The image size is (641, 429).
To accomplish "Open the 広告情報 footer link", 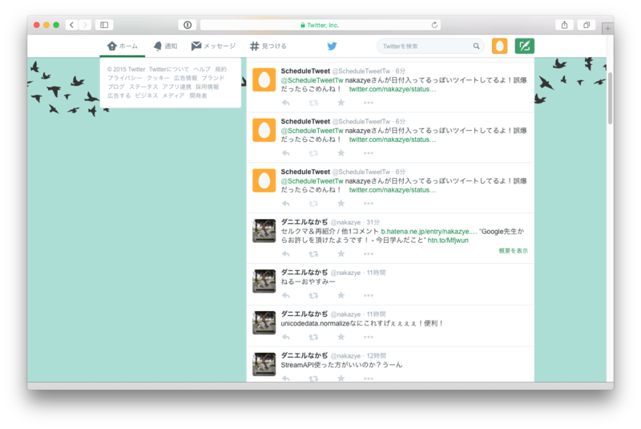I will 185,78.
